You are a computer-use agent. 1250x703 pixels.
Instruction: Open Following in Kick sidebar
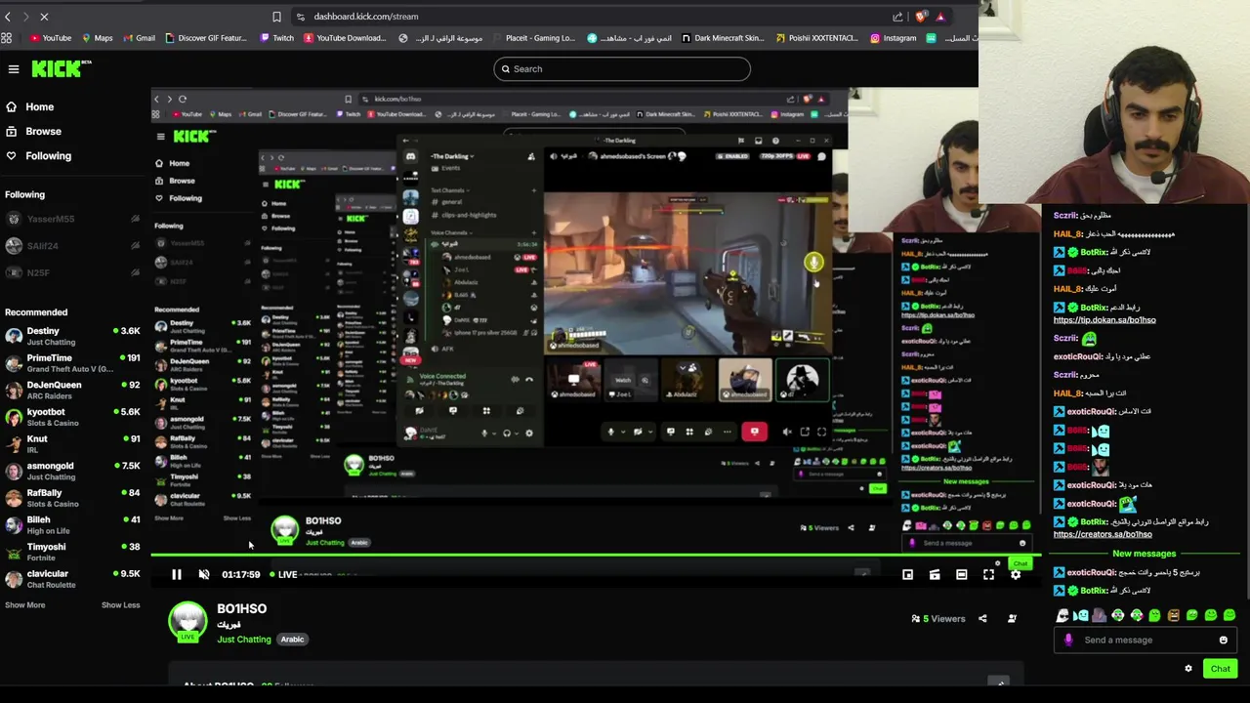pos(38,155)
